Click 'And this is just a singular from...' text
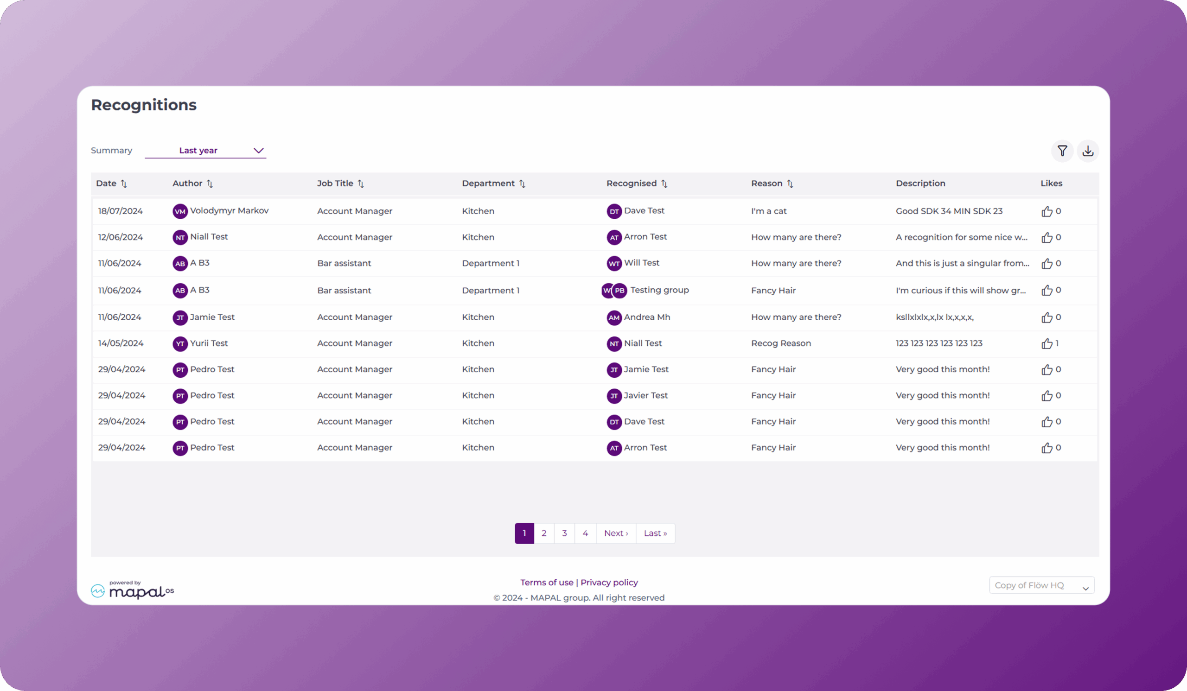The width and height of the screenshot is (1187, 691). pyautogui.click(x=962, y=263)
